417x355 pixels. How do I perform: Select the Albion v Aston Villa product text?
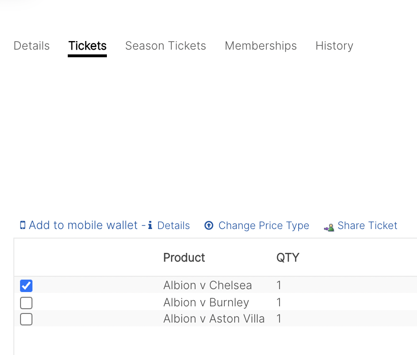214,319
